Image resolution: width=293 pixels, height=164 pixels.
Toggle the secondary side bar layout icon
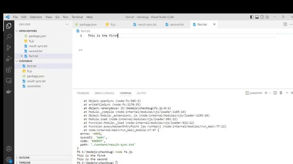pos(262,17)
